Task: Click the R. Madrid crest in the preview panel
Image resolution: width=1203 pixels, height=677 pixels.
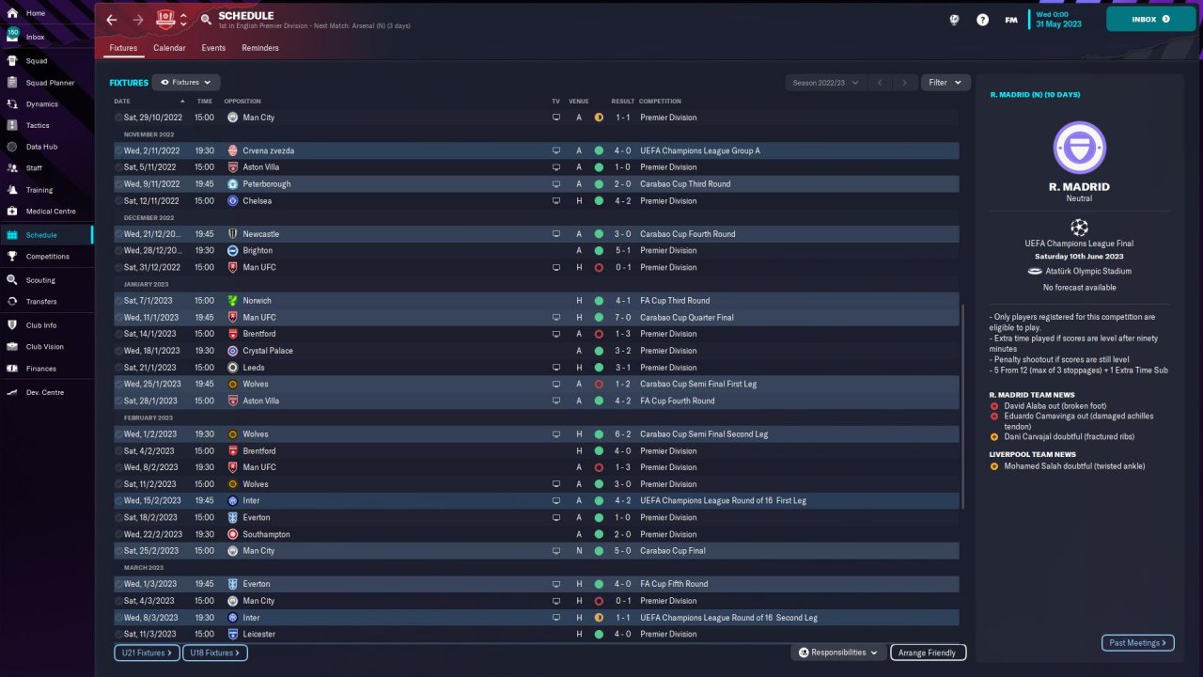Action: pos(1079,148)
